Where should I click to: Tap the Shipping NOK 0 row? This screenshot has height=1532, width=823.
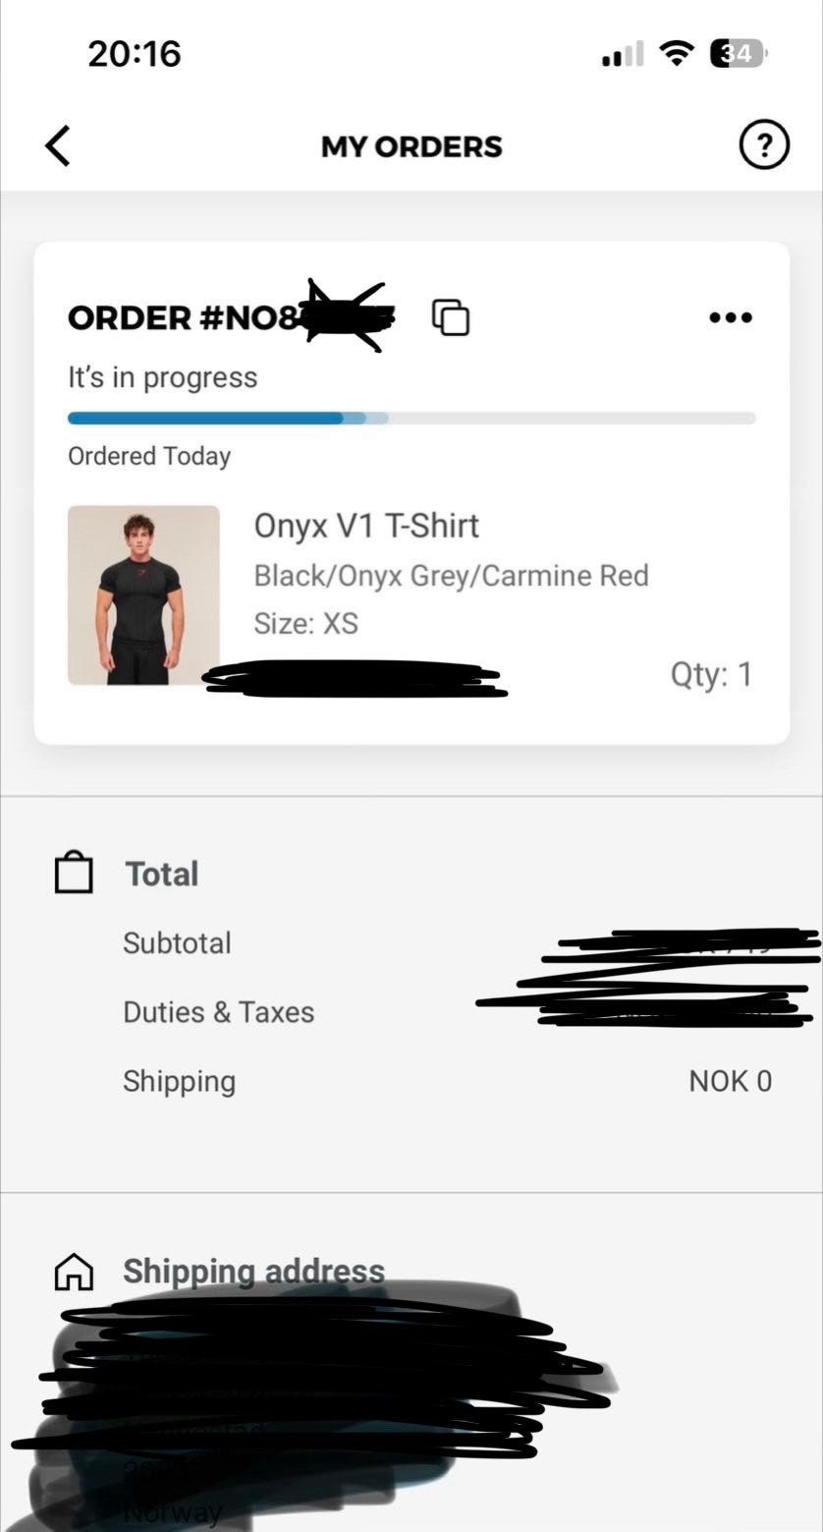[x=447, y=1081]
